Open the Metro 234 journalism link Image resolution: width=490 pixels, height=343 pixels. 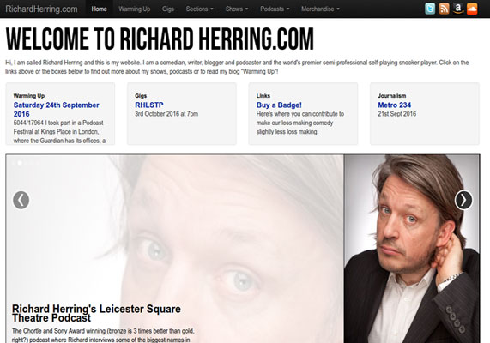point(395,105)
